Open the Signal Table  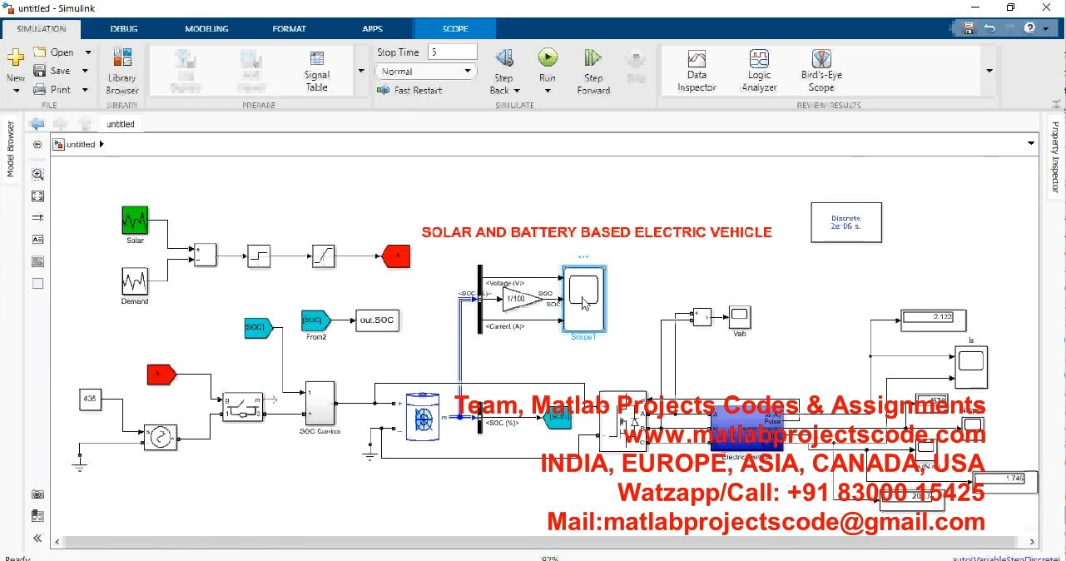point(316,71)
